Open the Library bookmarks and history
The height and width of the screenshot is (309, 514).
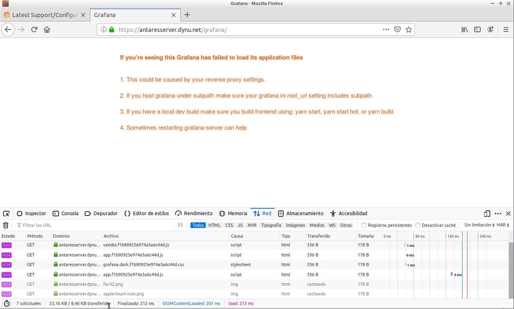465,29
